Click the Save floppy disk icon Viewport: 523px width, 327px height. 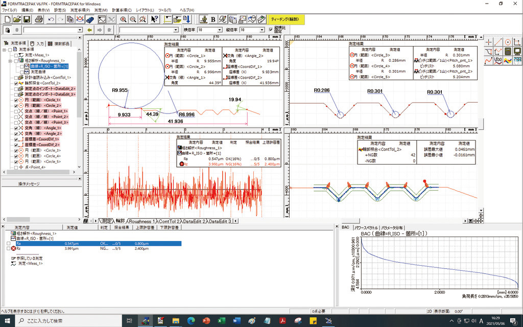[x=27, y=19]
